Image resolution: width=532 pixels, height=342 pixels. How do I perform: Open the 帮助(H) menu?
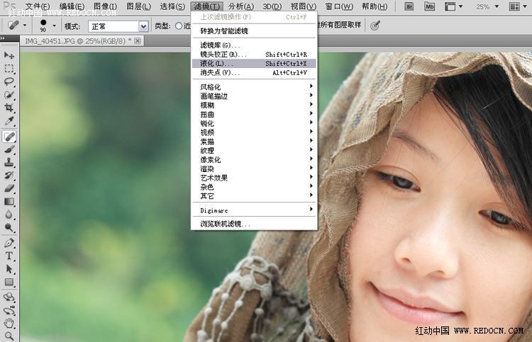click(x=375, y=6)
